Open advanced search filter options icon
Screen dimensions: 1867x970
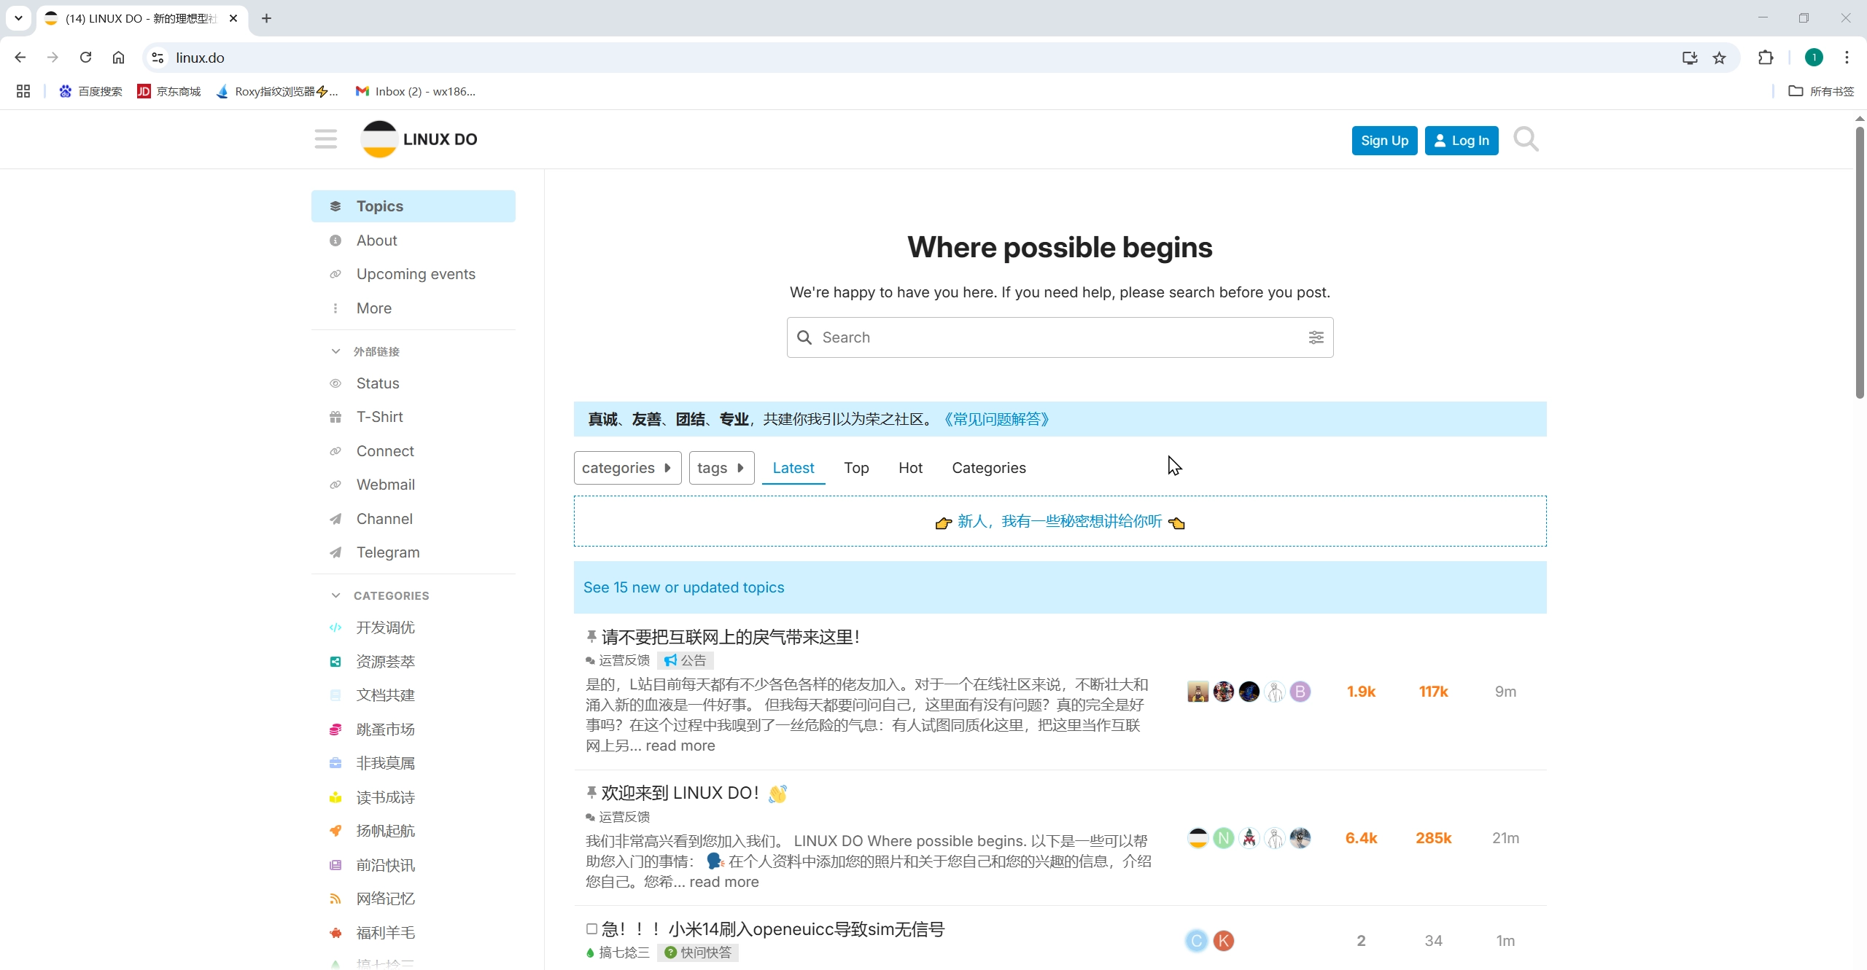pos(1316,337)
